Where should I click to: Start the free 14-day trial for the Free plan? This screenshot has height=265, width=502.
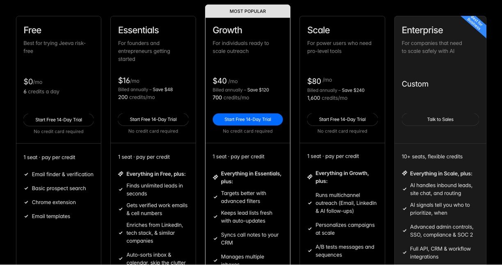[x=59, y=120]
